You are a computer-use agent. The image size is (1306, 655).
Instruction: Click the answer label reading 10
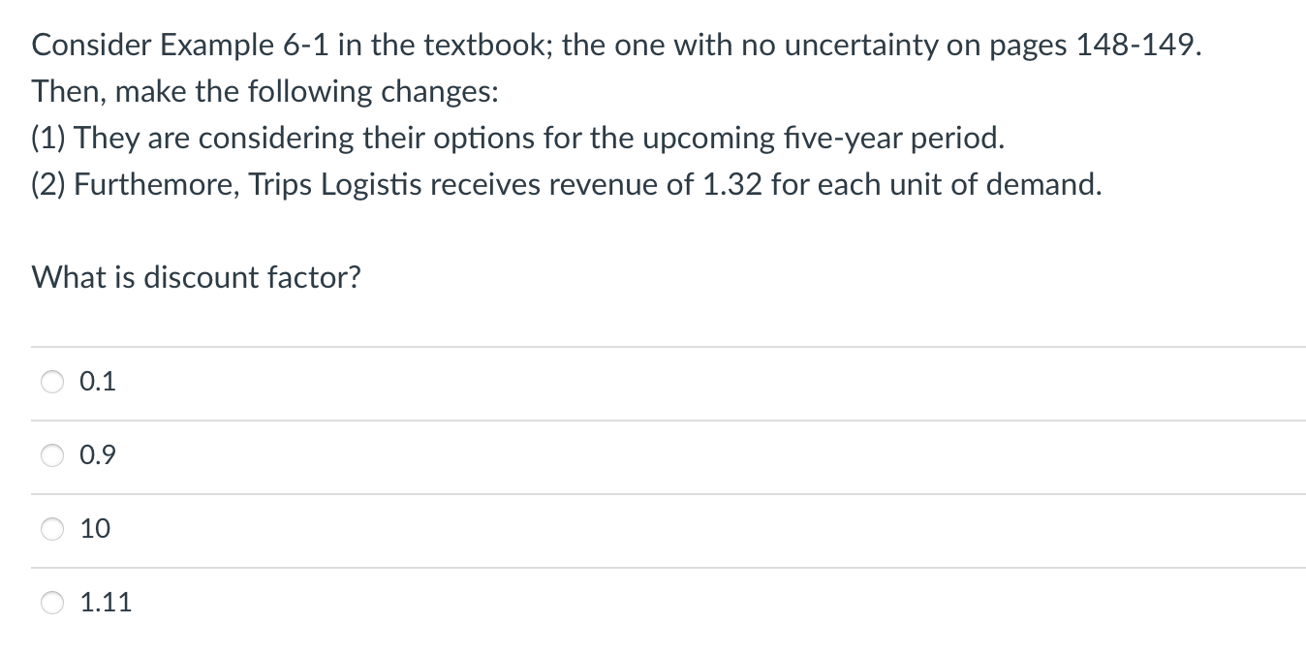coord(95,529)
